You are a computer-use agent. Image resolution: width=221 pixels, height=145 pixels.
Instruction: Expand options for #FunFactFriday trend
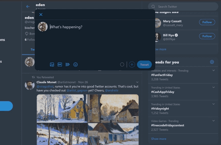[x=214, y=70]
